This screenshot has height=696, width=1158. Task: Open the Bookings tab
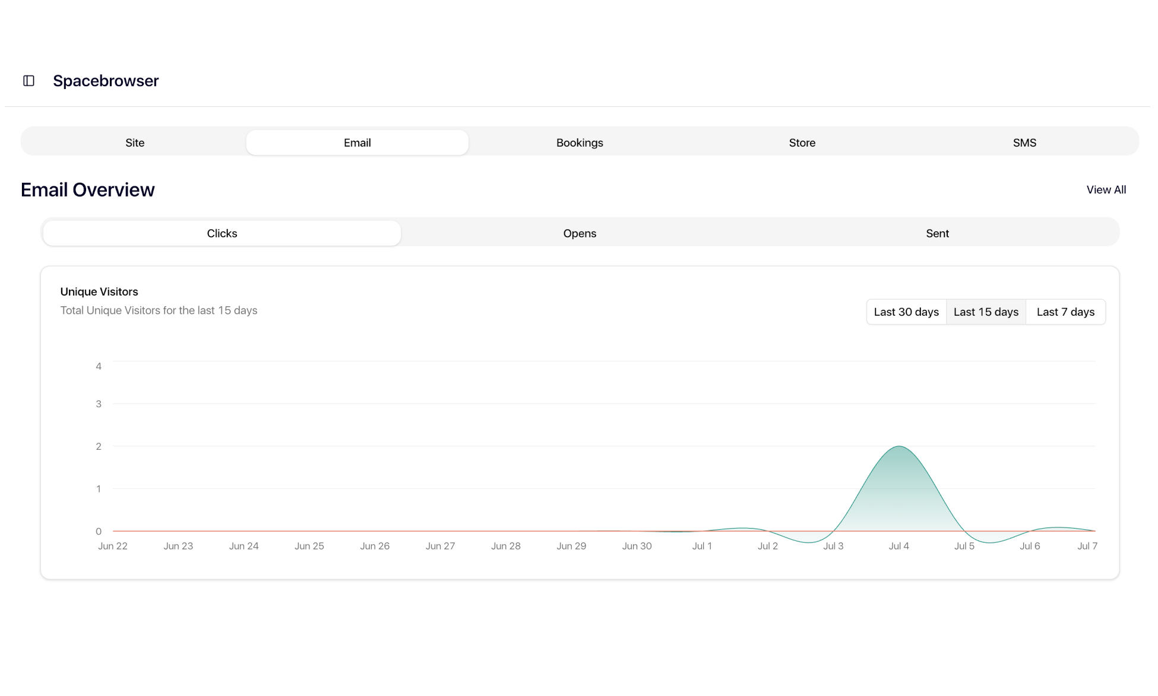[x=579, y=142]
